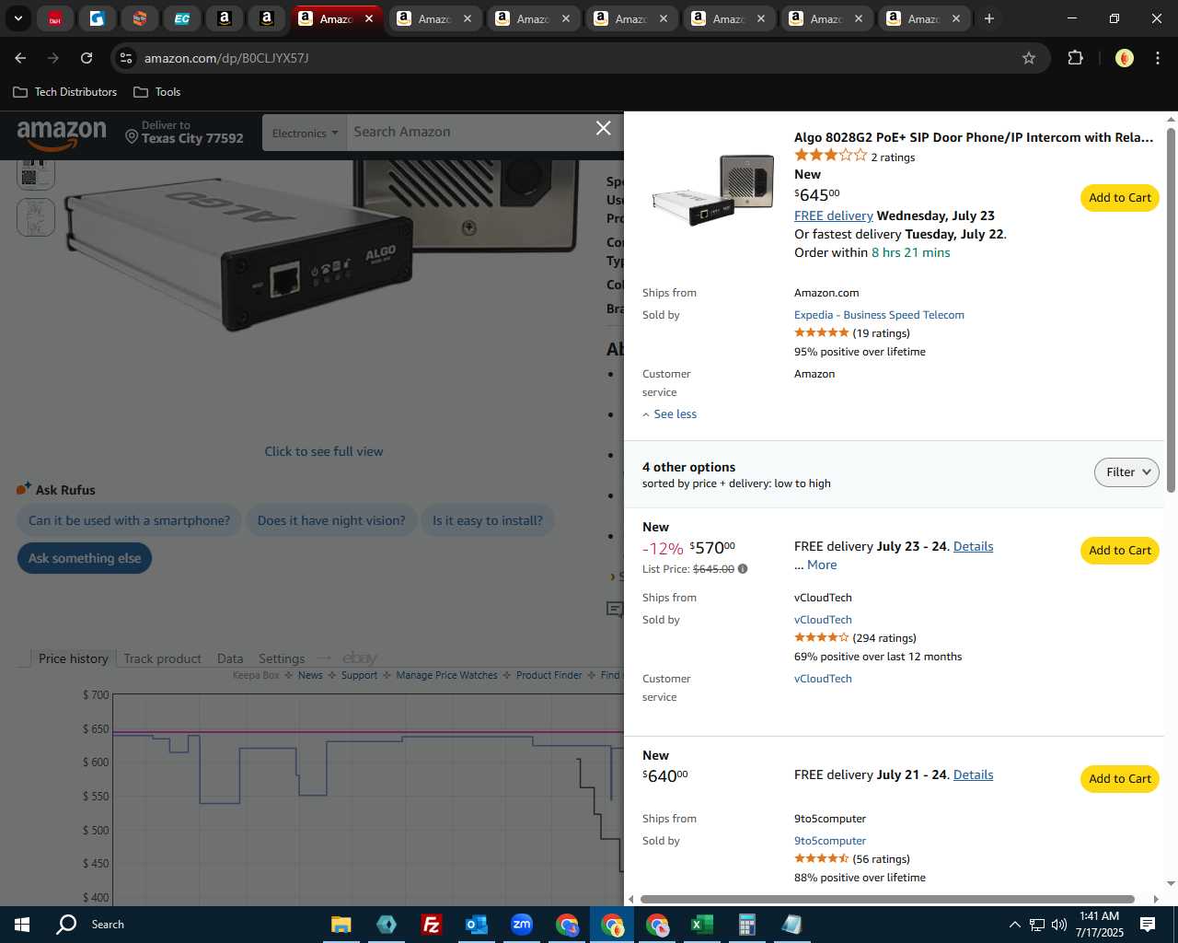Open Outlook from the taskbar

[476, 925]
